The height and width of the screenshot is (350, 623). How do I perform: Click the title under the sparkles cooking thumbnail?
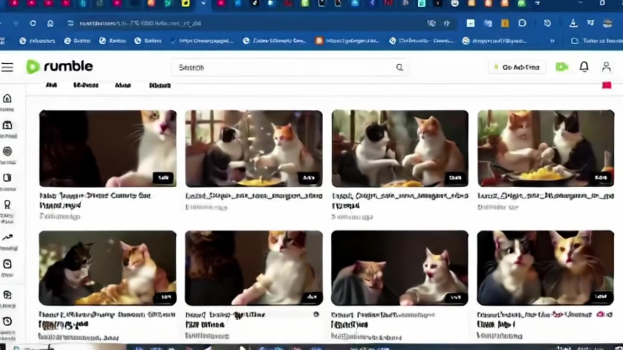(254, 196)
